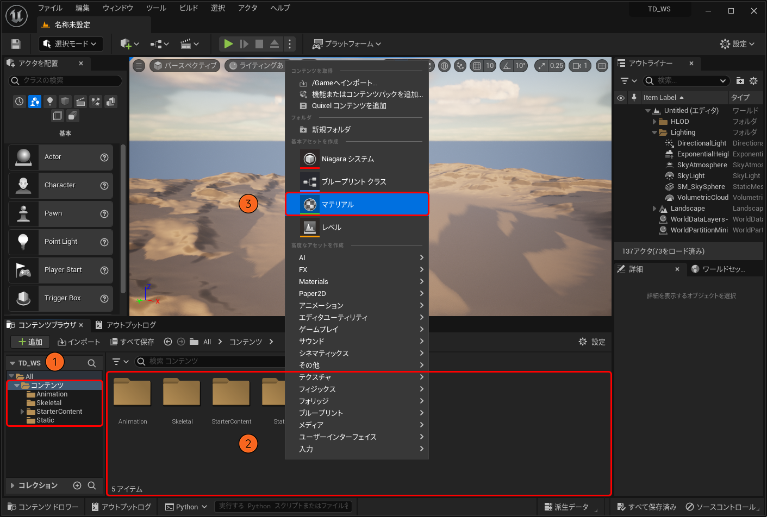This screenshot has height=517, width=767.
Task: Select マテリアル from the context menu
Action: (x=357, y=205)
